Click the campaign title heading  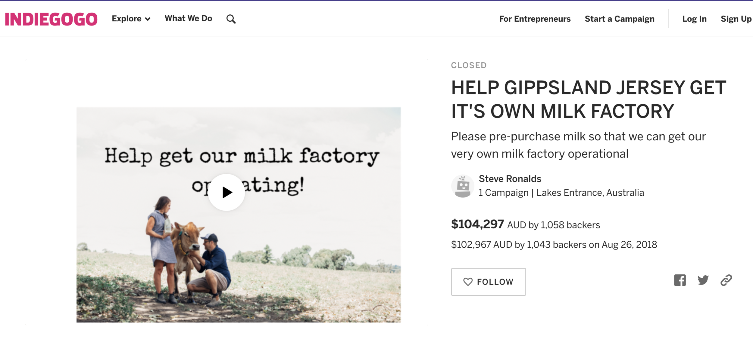pos(589,99)
